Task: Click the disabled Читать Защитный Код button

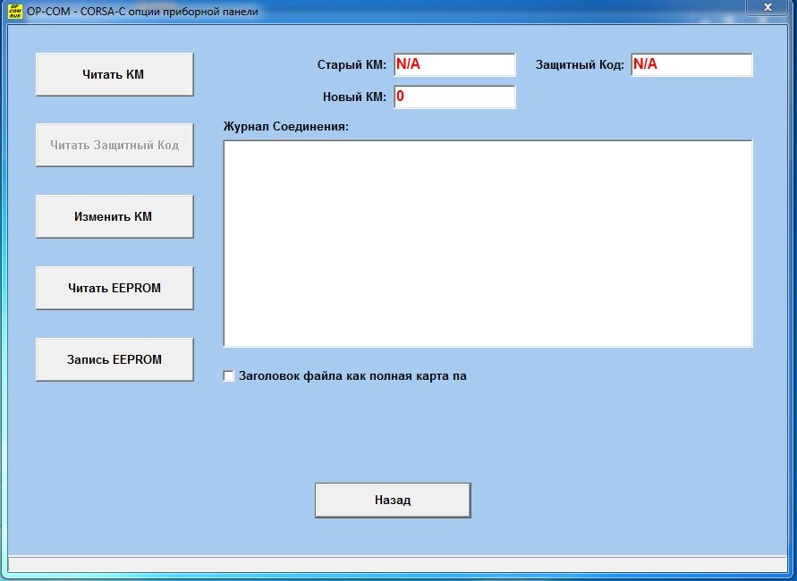Action: coord(114,145)
